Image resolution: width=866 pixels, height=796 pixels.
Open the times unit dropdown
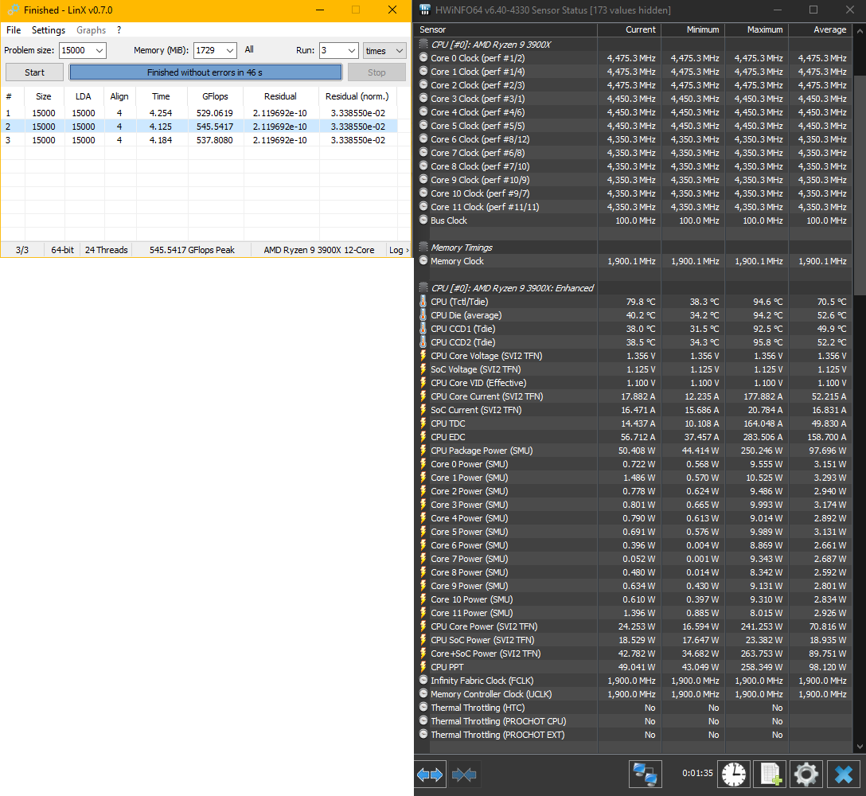pyautogui.click(x=385, y=50)
